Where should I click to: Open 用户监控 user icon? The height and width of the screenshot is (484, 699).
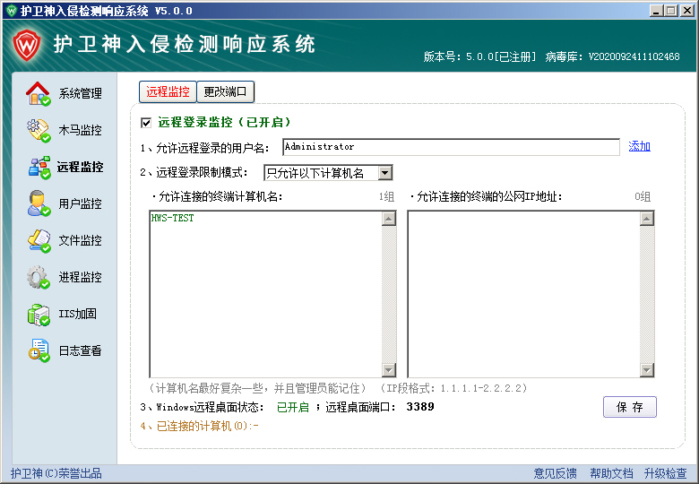point(39,203)
